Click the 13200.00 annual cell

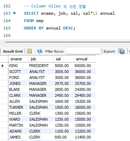point(85,131)
